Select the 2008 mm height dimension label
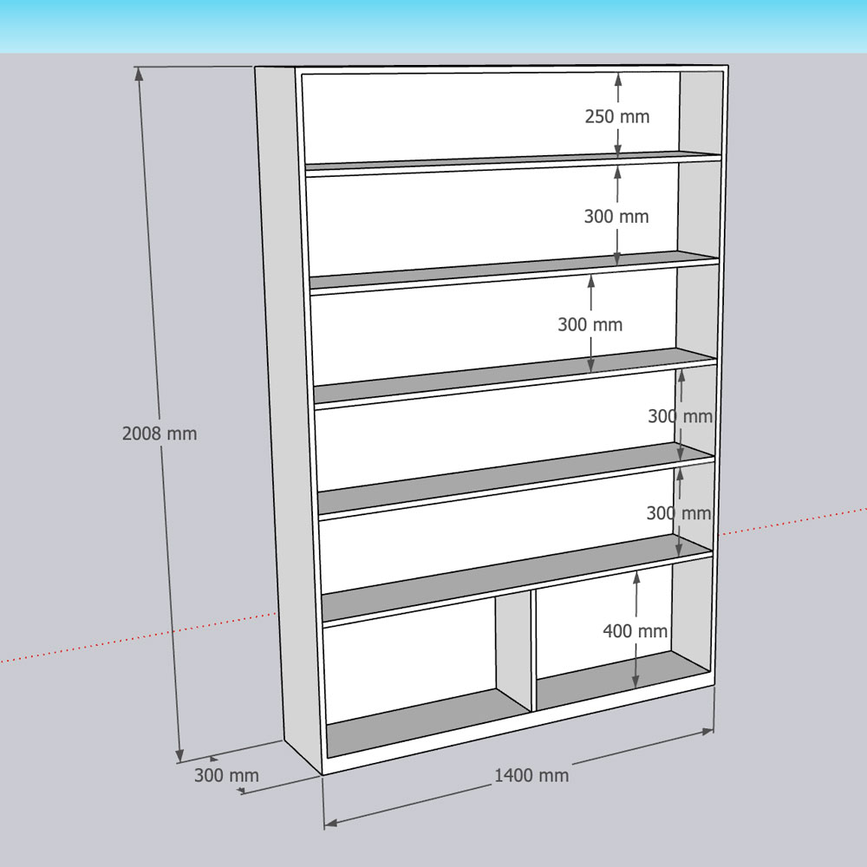 (160, 433)
